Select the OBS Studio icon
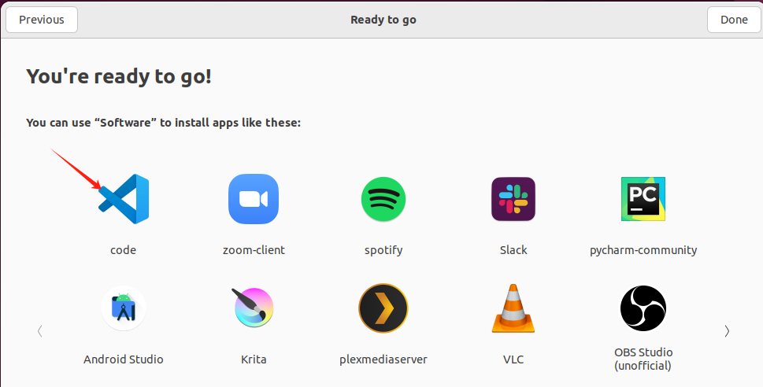The height and width of the screenshot is (387, 763). coord(643,308)
